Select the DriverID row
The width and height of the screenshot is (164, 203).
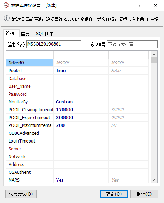click(77, 63)
